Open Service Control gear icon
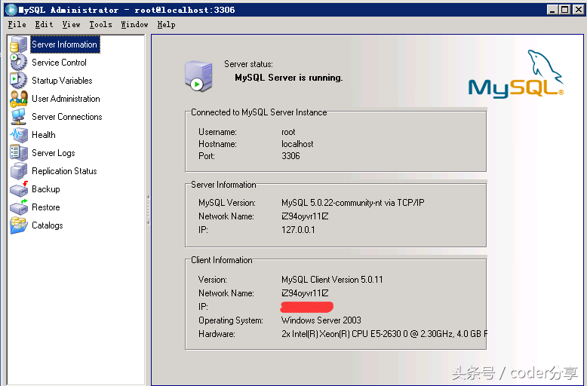Screen dimensions: 587x386 click(19, 63)
